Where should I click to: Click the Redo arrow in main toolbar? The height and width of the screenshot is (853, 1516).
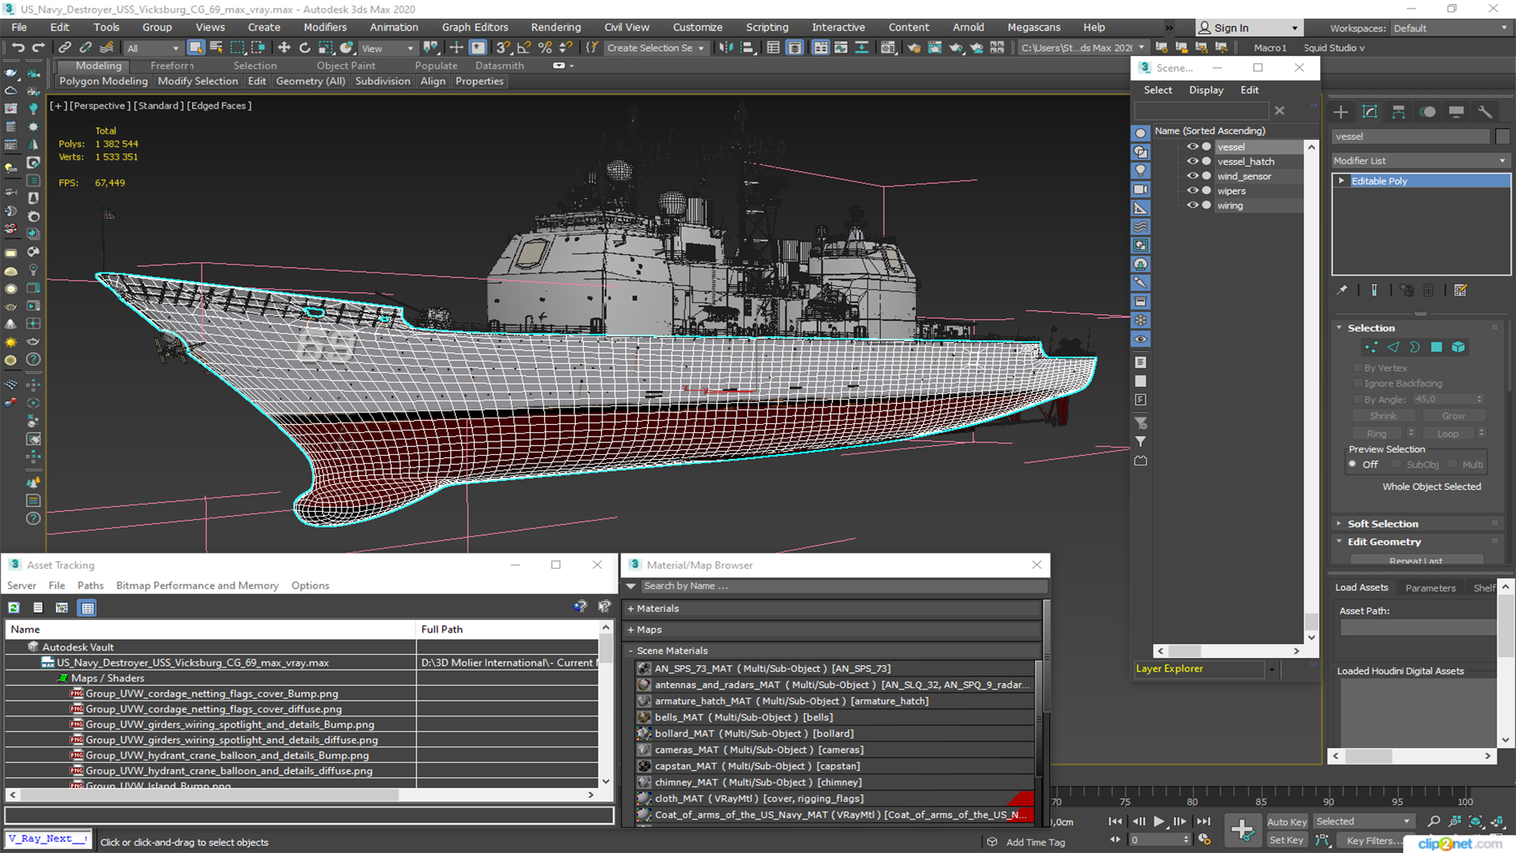38,48
